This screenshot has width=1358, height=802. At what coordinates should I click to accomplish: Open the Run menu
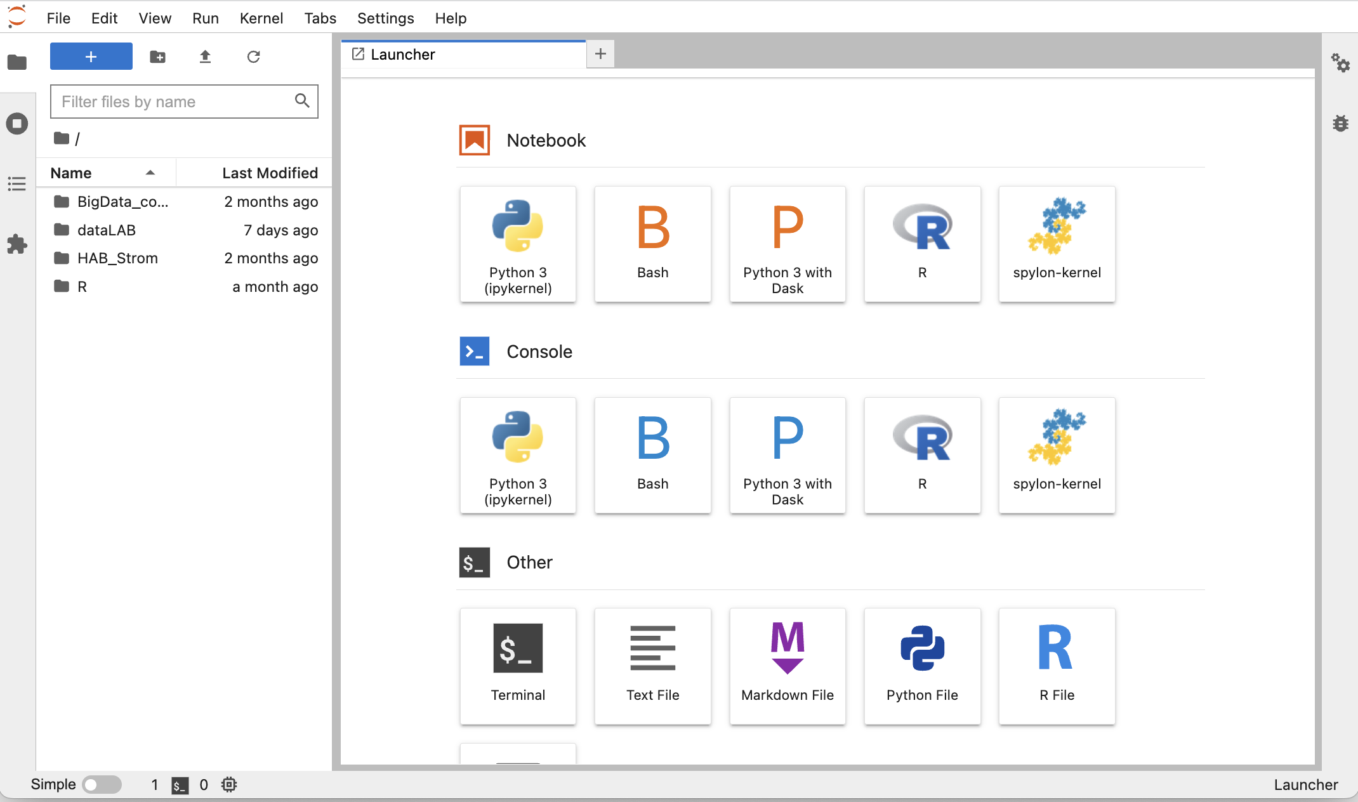[x=206, y=18]
